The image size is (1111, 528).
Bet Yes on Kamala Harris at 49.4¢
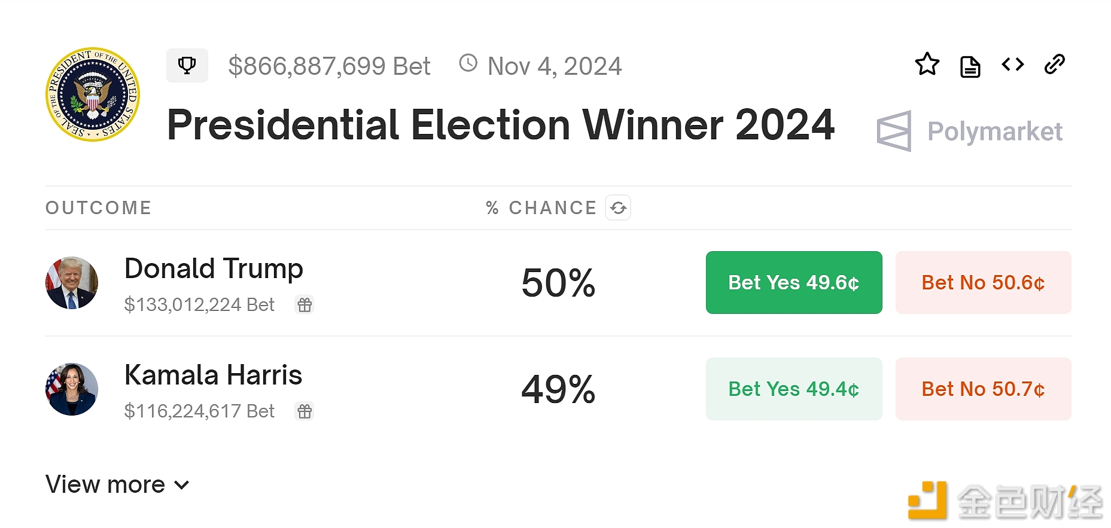point(793,389)
